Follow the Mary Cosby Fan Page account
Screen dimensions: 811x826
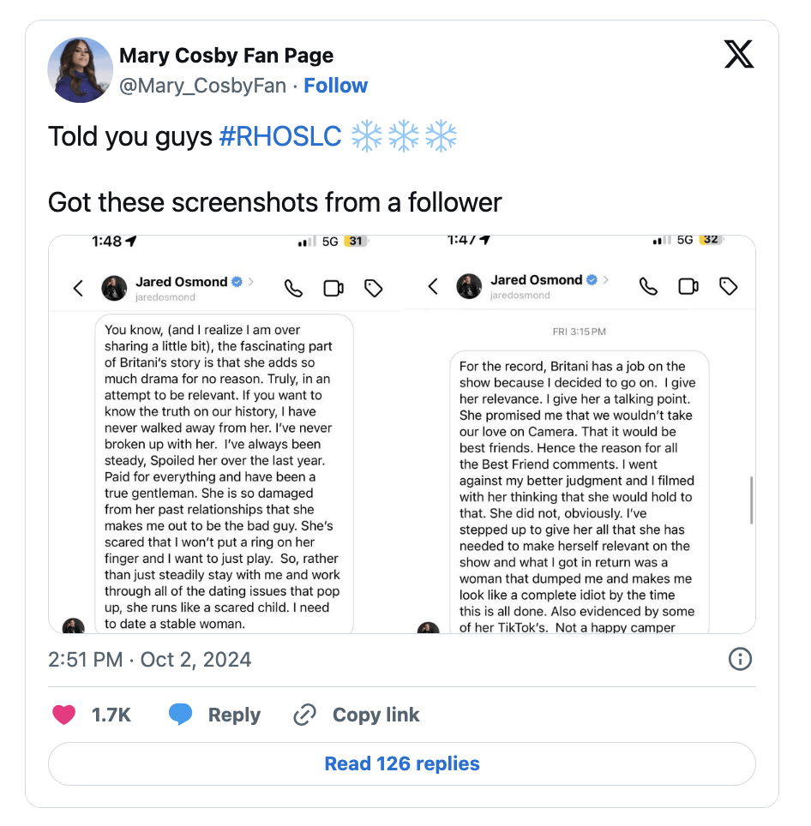[335, 86]
